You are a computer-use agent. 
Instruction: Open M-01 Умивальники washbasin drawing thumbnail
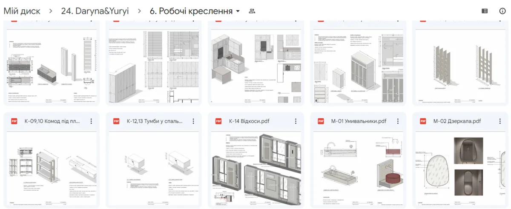tap(358, 169)
